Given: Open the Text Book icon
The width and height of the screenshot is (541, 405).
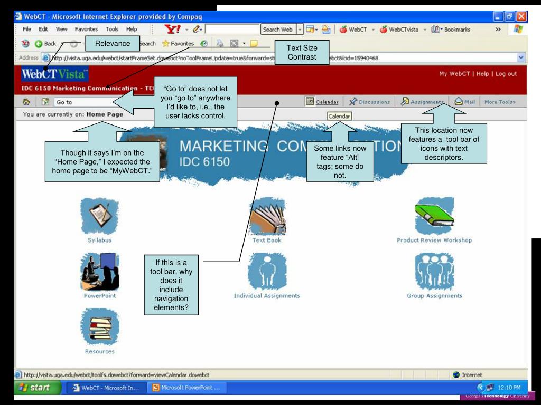Looking at the screenshot, I should [x=267, y=216].
